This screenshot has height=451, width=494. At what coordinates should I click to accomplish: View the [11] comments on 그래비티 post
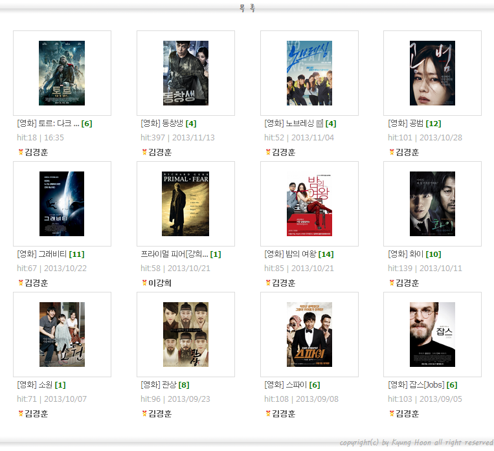click(76, 254)
